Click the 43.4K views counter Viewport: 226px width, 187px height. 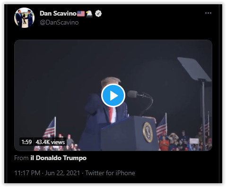pyautogui.click(x=50, y=142)
